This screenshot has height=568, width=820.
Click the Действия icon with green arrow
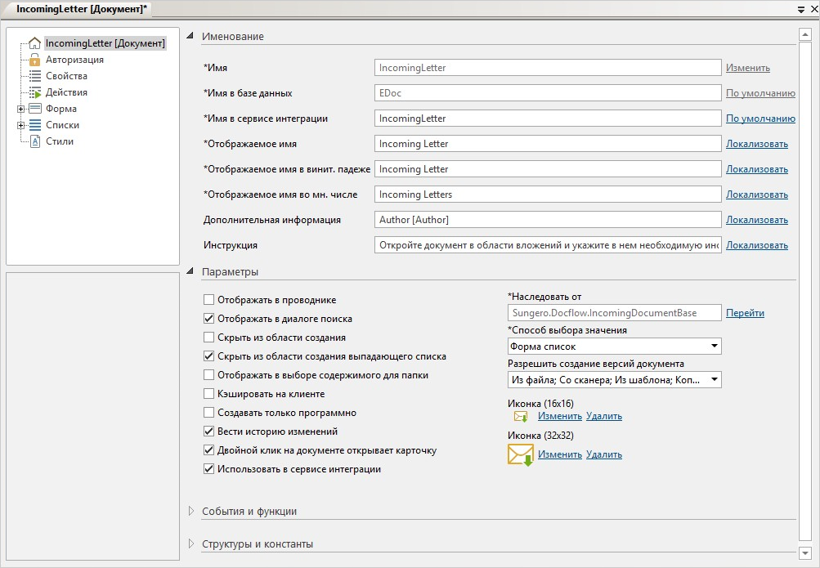pos(34,92)
